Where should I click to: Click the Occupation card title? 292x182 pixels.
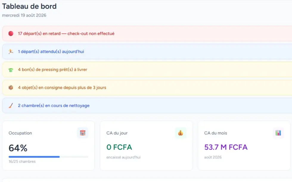tap(20, 133)
